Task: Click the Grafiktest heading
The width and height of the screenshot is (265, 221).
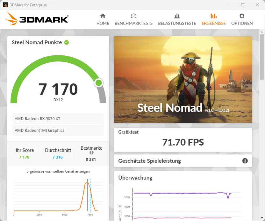Action: [x=128, y=132]
